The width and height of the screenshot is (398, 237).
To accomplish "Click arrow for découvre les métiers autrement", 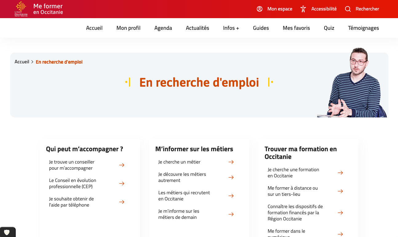I will click(x=231, y=177).
